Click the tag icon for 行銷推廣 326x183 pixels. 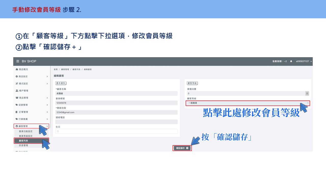(17, 119)
